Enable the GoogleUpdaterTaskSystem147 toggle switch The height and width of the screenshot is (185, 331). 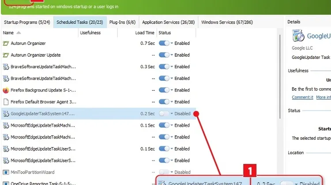(164, 114)
